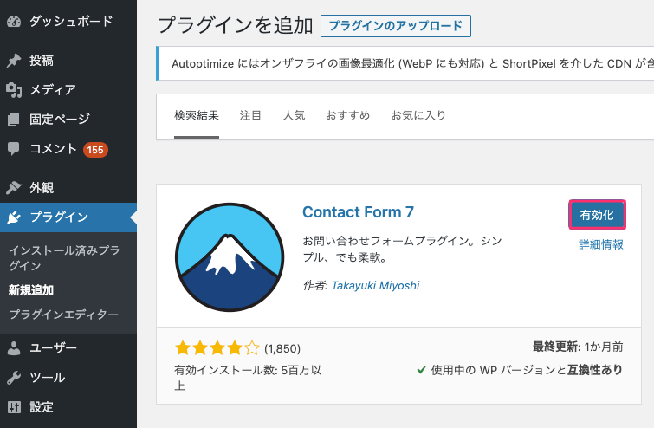
Task: Switch to the 人気 tab
Action: pos(294,115)
